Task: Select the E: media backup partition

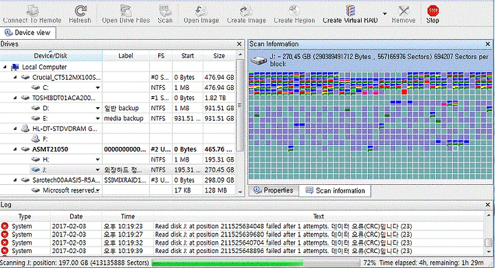Action: [118, 118]
